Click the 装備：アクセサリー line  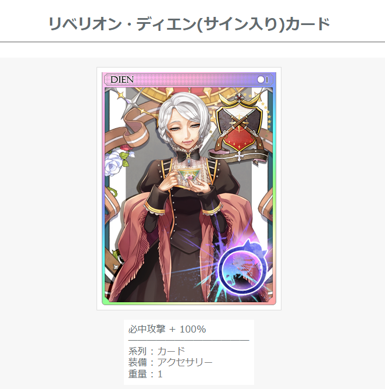170,362
